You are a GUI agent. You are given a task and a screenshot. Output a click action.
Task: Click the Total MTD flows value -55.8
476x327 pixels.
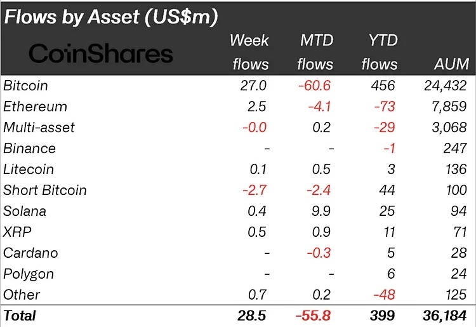click(x=312, y=316)
